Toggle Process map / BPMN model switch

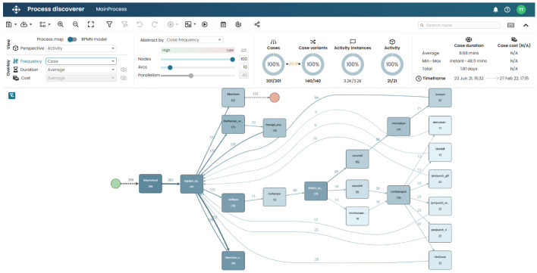[72, 39]
